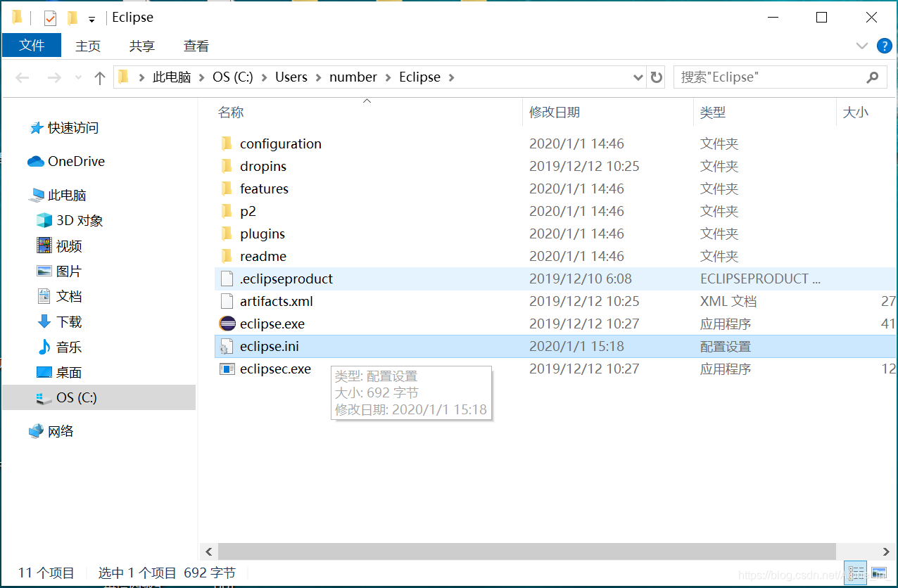Sort by the 大小 column header
The height and width of the screenshot is (588, 898).
tap(856, 113)
